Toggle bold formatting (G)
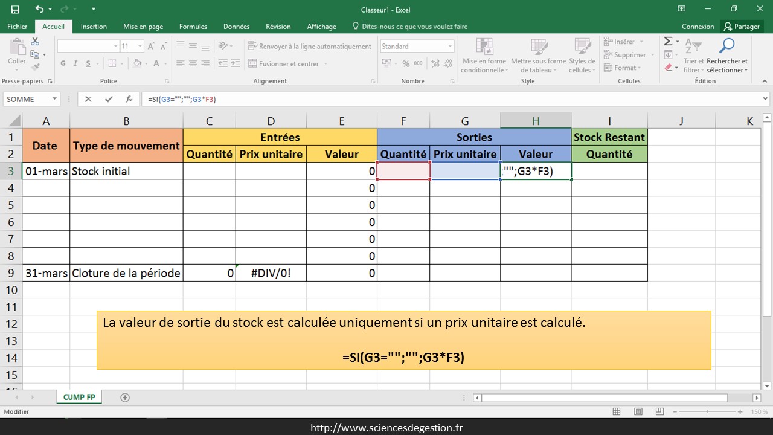773x435 pixels. click(63, 63)
